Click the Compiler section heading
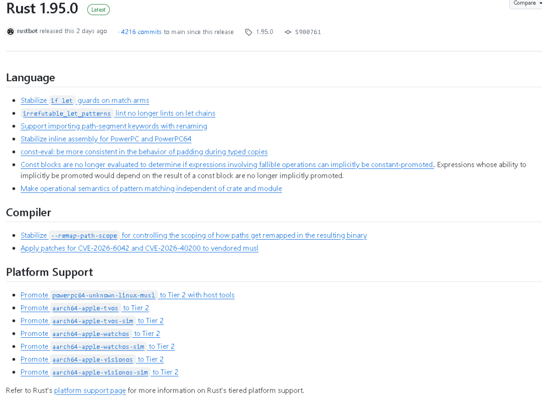 click(x=28, y=213)
